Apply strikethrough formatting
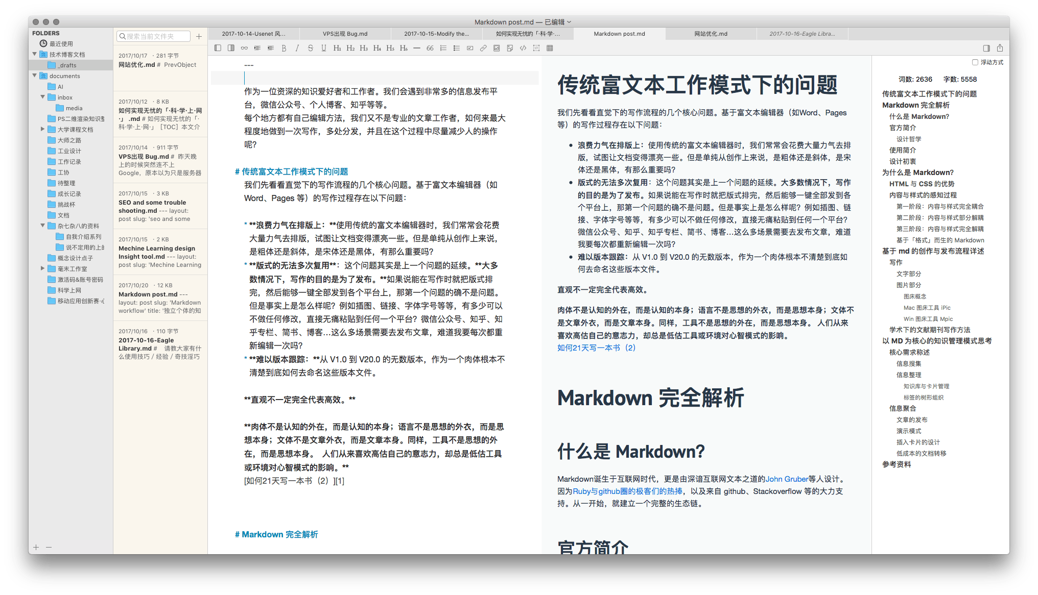 (310, 48)
